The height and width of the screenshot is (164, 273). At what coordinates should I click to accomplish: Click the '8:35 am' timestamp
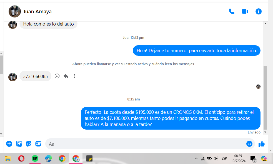tap(134, 99)
